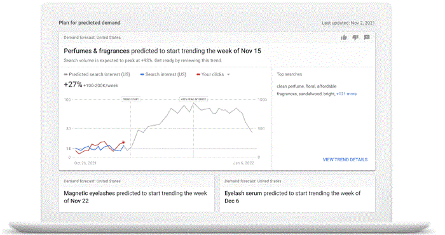
Task: Toggle the Your clicks legend item
Action: pyautogui.click(x=210, y=74)
